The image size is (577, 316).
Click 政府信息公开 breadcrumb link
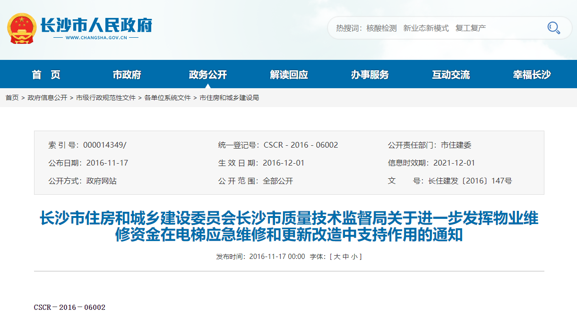point(47,98)
